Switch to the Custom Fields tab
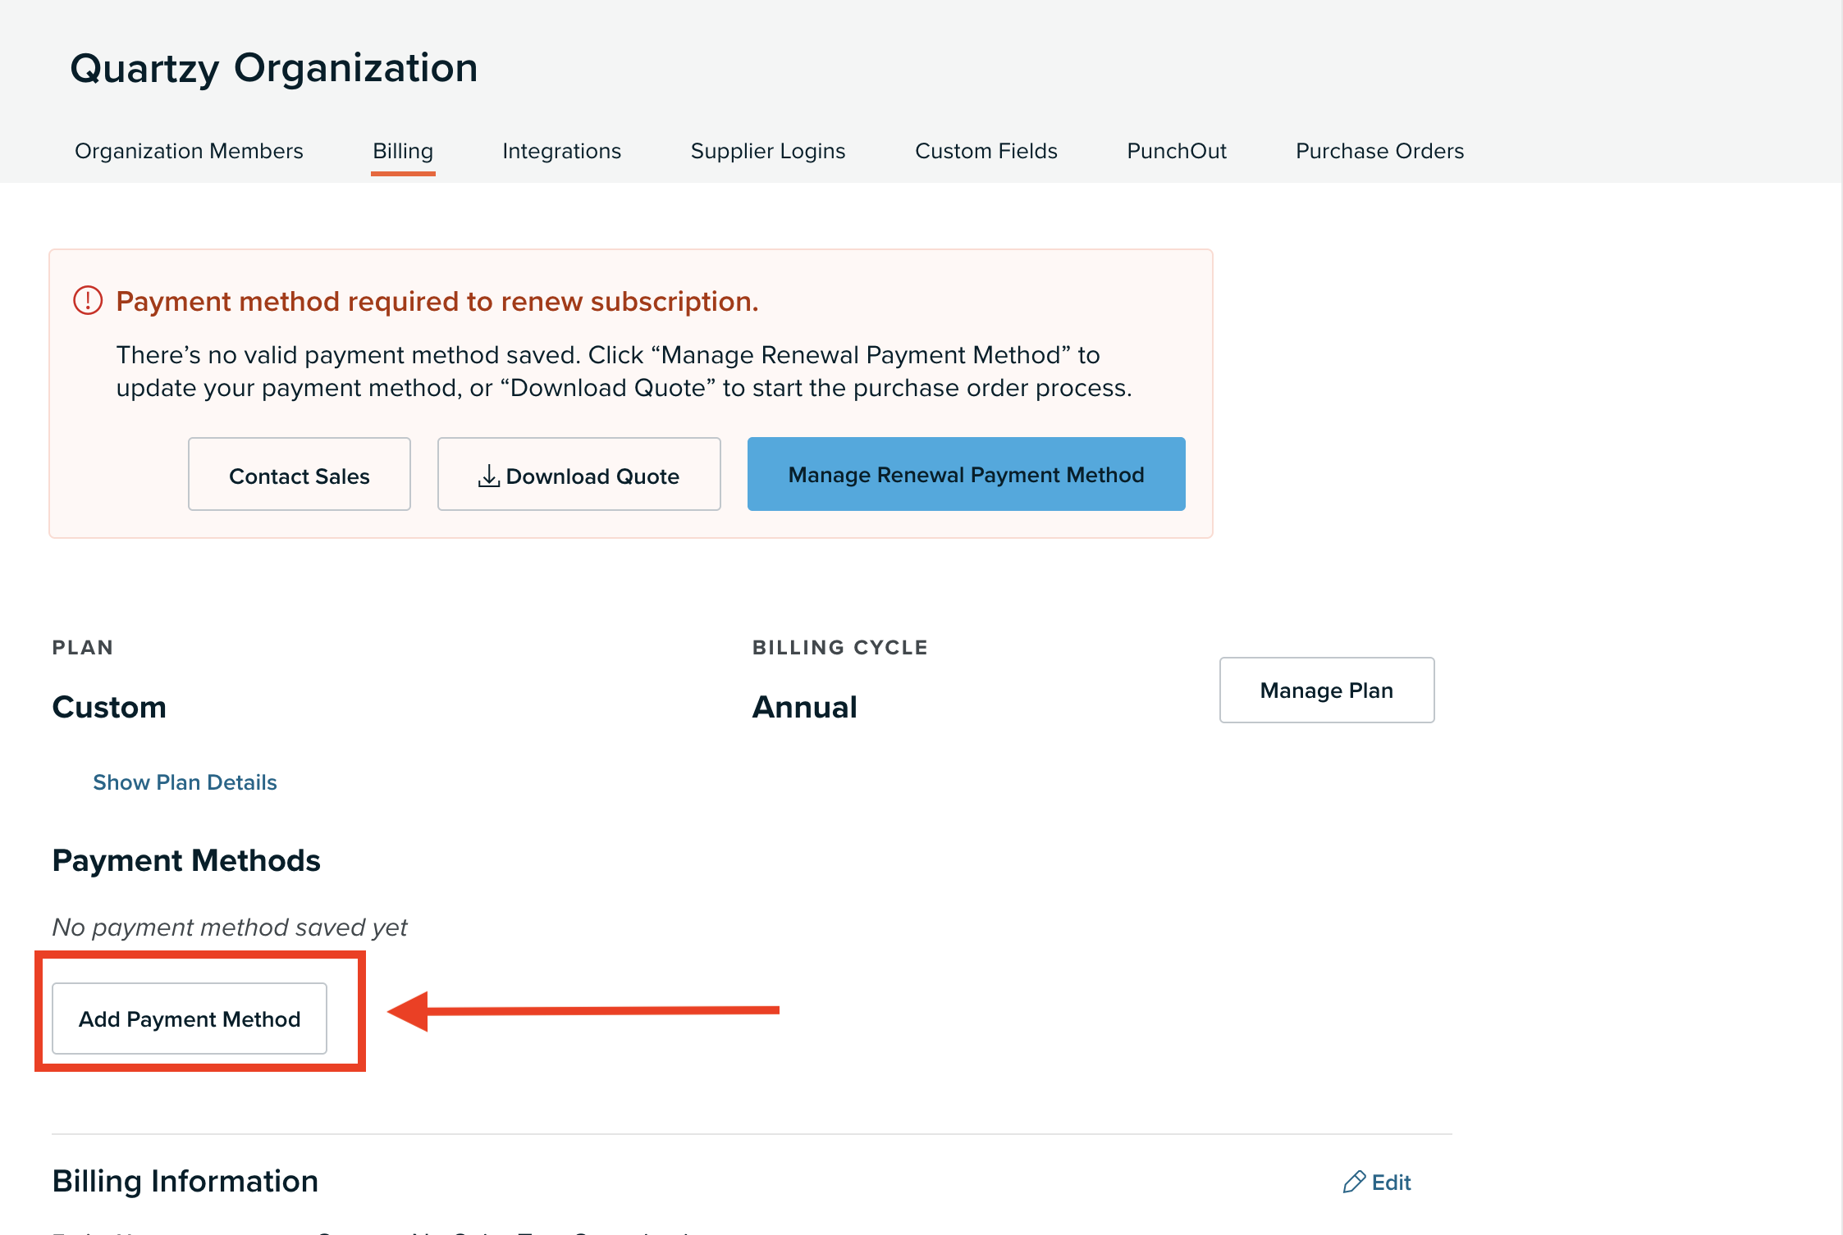 (x=986, y=151)
